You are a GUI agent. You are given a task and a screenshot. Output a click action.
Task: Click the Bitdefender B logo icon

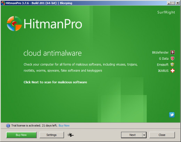click(173, 52)
